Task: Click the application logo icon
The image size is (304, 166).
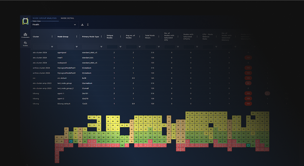Action: pos(25,21)
